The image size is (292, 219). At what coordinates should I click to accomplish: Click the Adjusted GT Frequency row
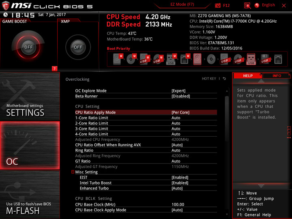146,167
